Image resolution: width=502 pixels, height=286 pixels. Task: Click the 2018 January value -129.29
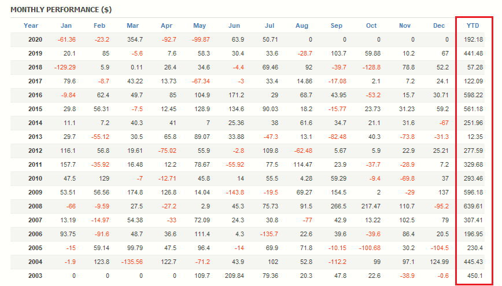click(x=65, y=68)
